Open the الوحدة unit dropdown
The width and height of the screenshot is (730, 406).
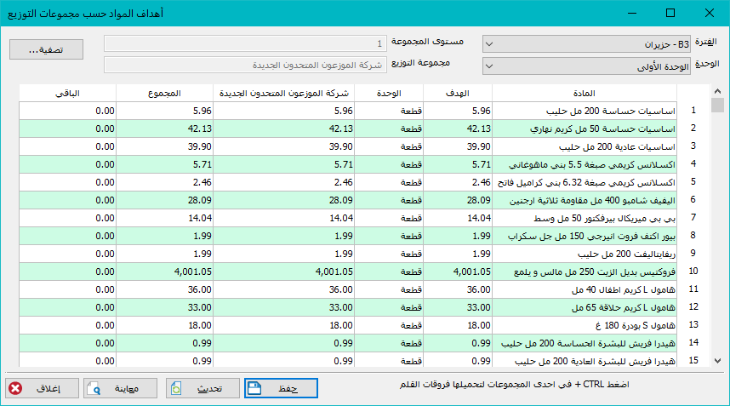coord(586,66)
